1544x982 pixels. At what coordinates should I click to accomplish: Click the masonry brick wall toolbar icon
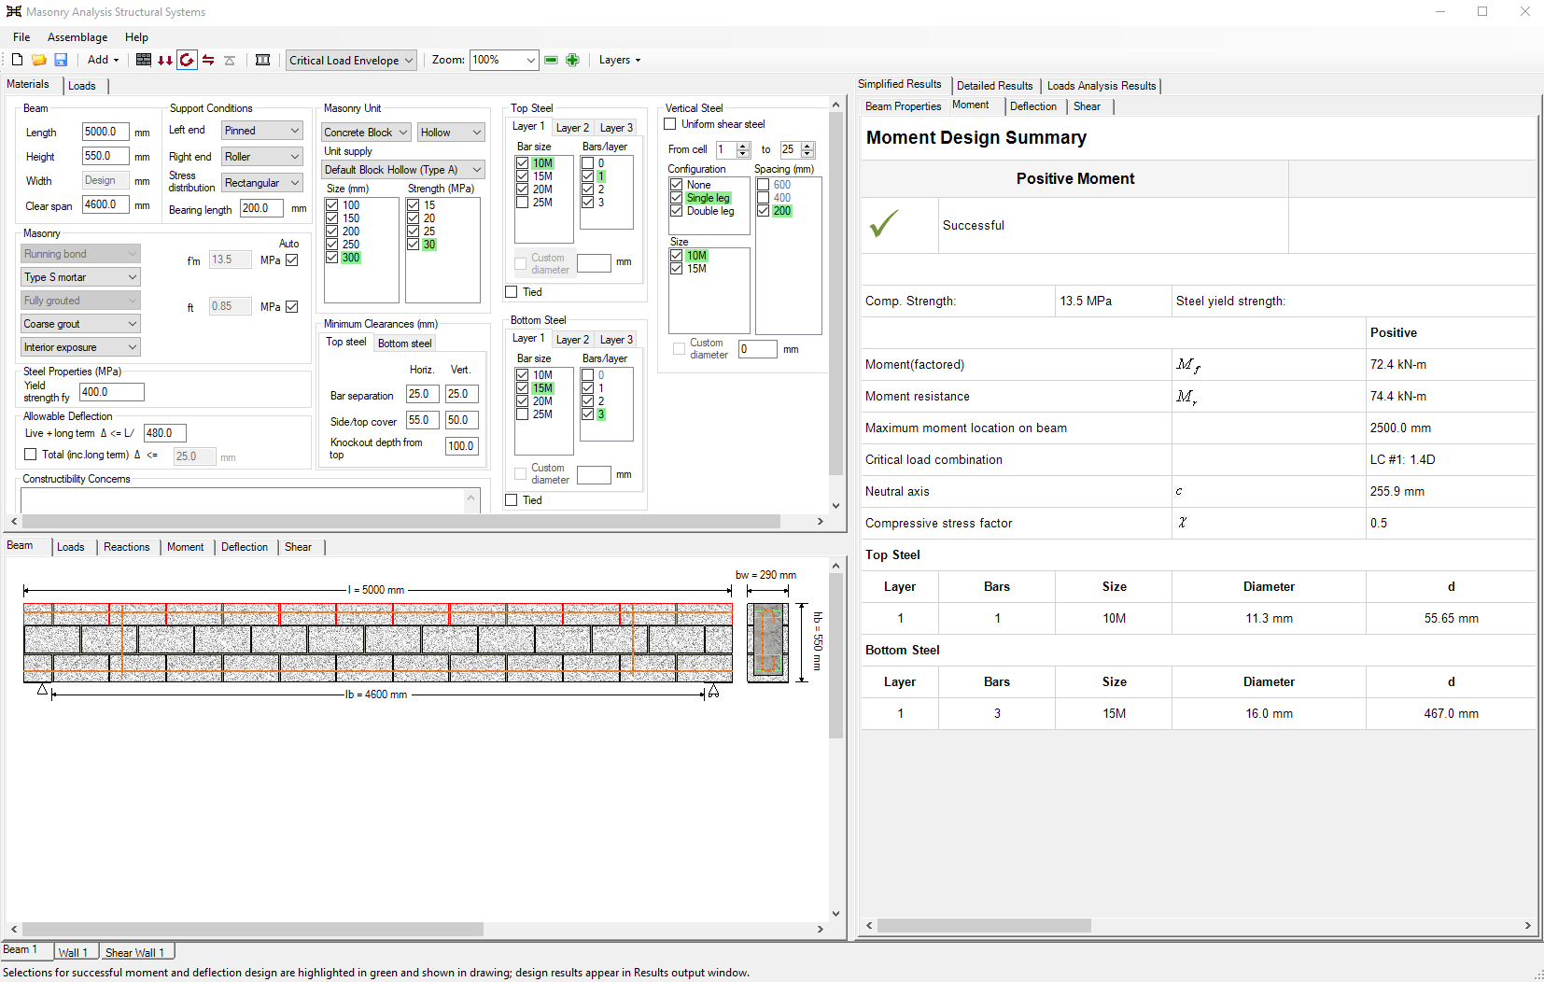tap(144, 60)
